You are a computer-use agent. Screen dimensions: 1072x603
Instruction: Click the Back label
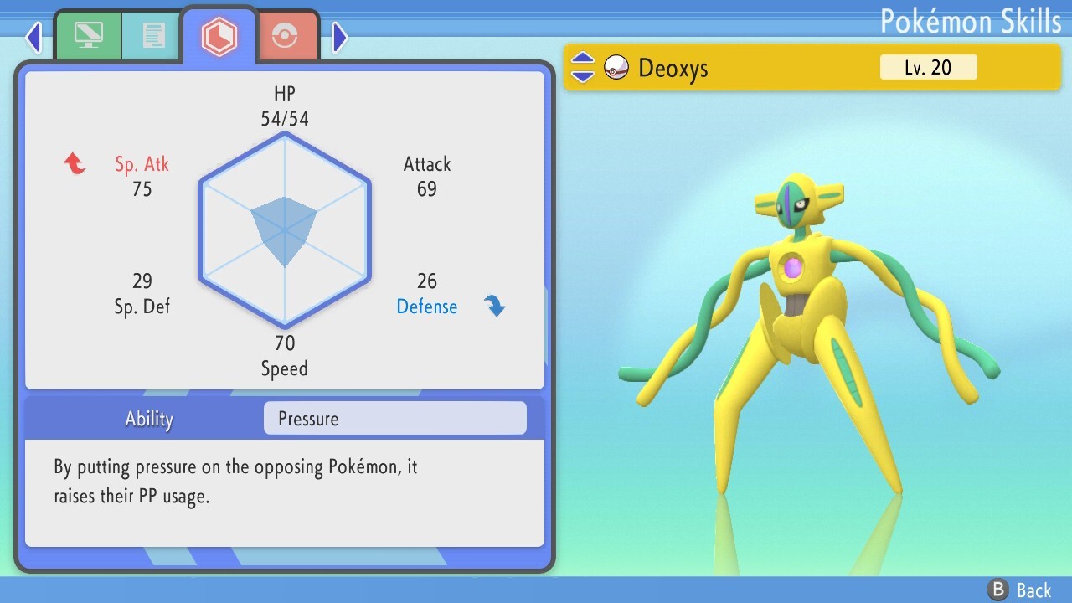pos(1034,590)
